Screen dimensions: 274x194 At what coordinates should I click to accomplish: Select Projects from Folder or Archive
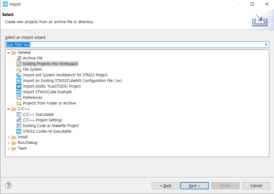click(x=49, y=103)
